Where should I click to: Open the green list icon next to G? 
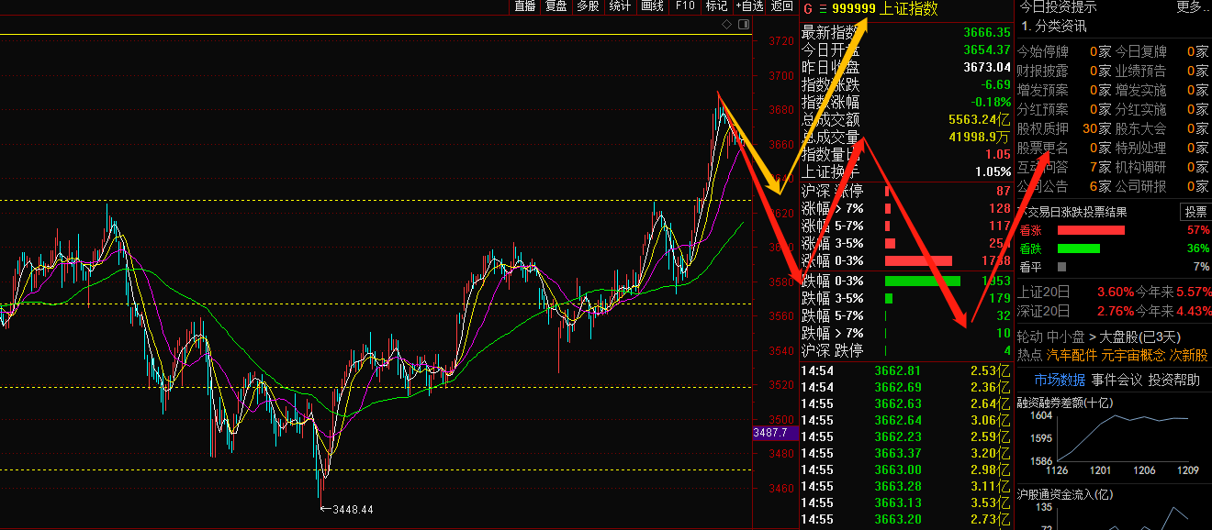click(824, 9)
